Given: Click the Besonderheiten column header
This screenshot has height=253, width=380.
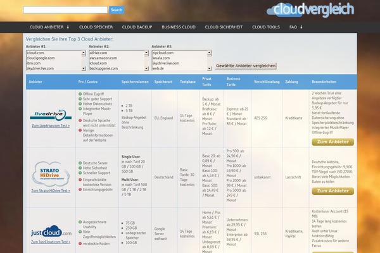Looking at the screenshot, I should 324,82.
